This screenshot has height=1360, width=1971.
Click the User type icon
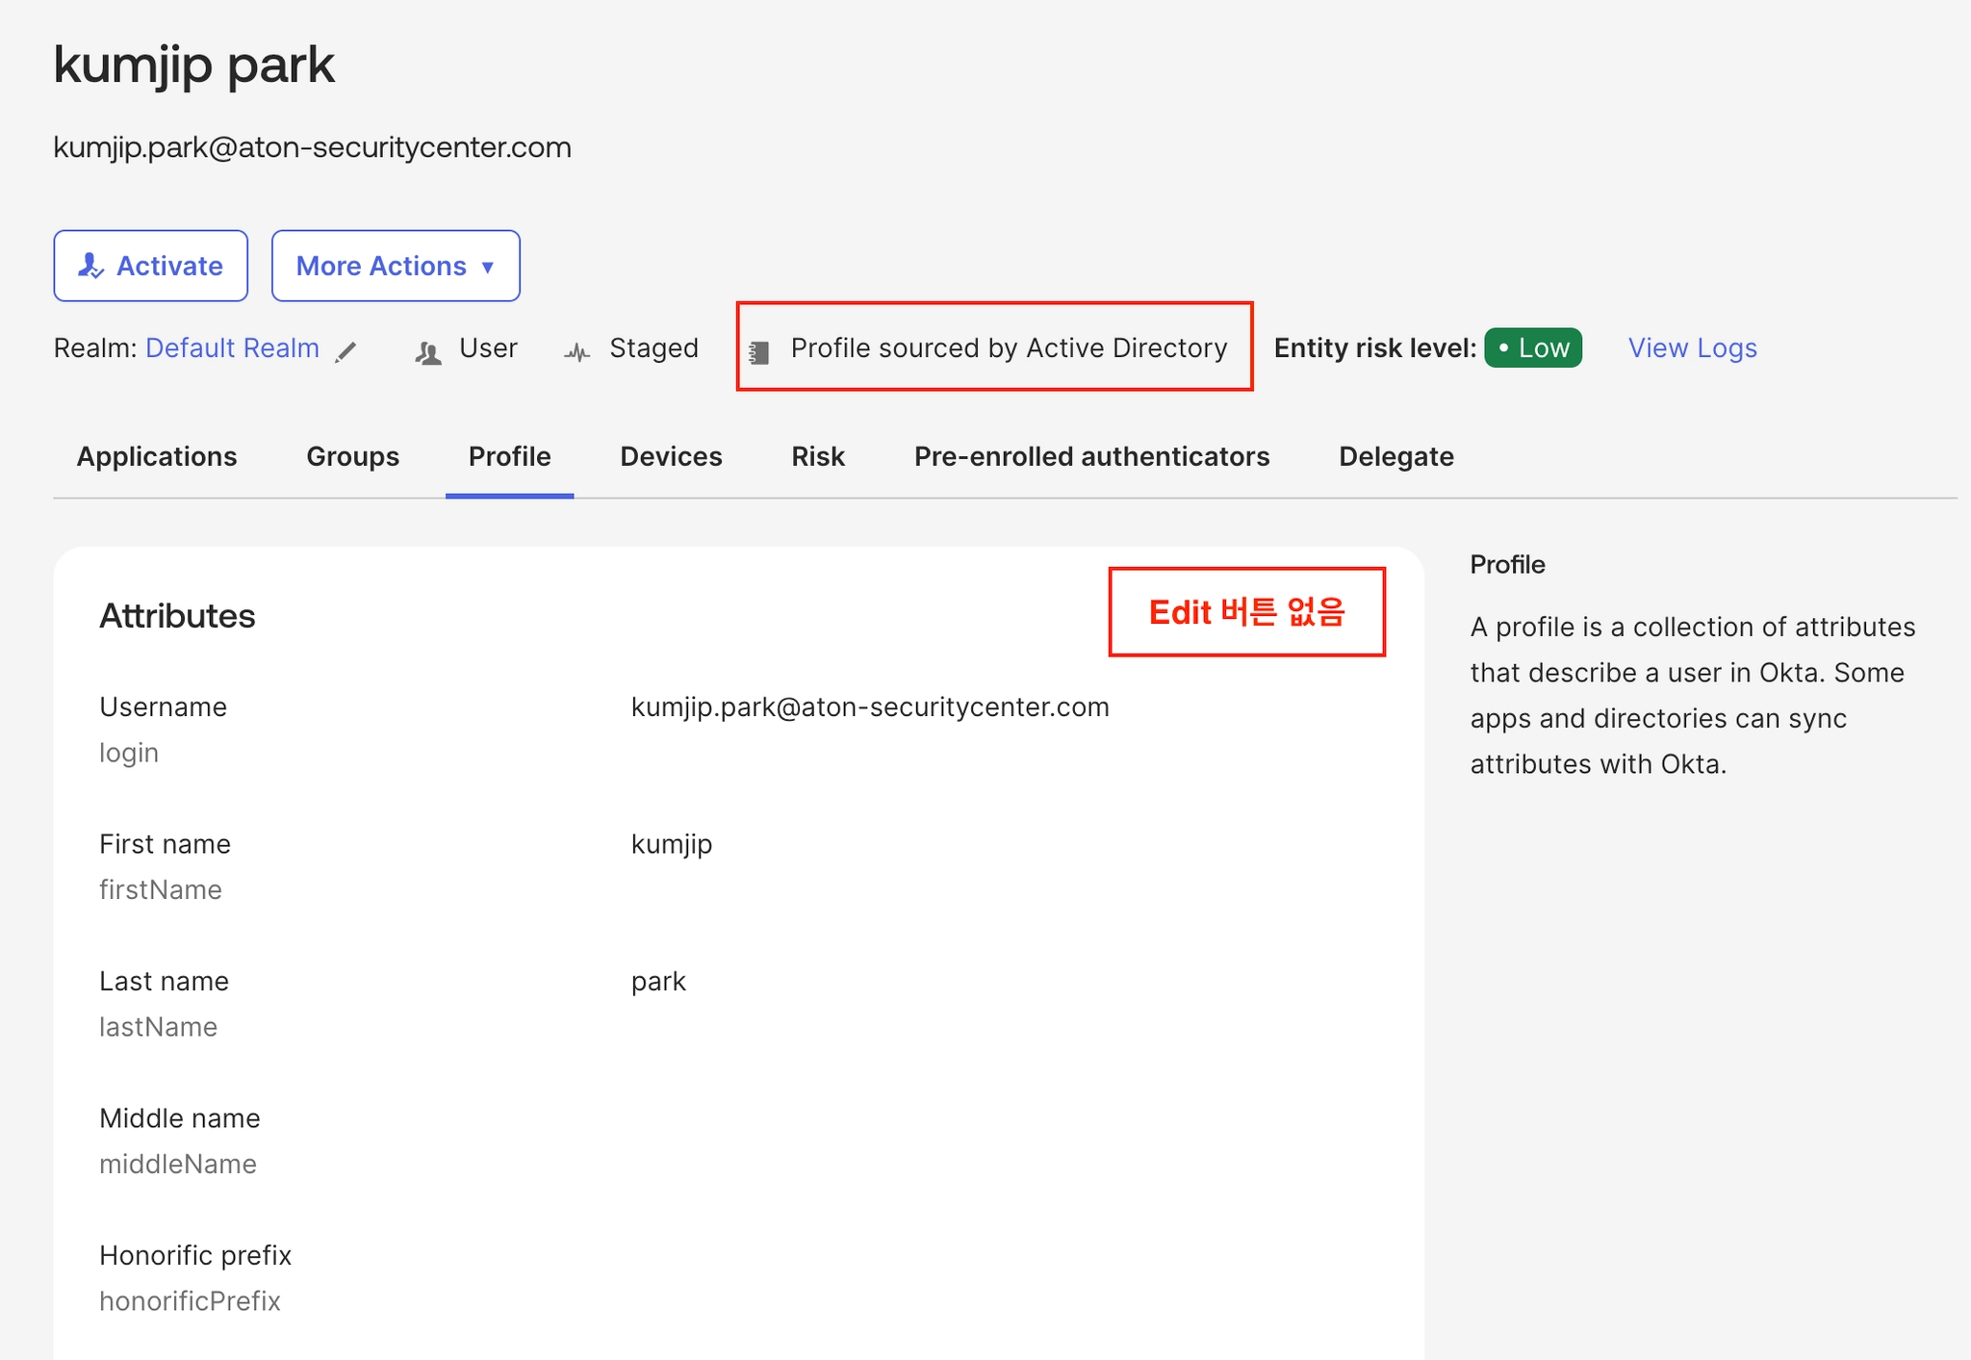pyautogui.click(x=428, y=353)
